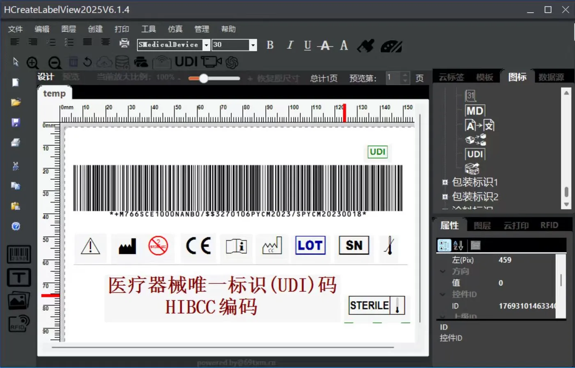Image resolution: width=575 pixels, height=368 pixels.
Task: Pick the translation A-to-文 symbol in tree
Action: pyautogui.click(x=479, y=125)
